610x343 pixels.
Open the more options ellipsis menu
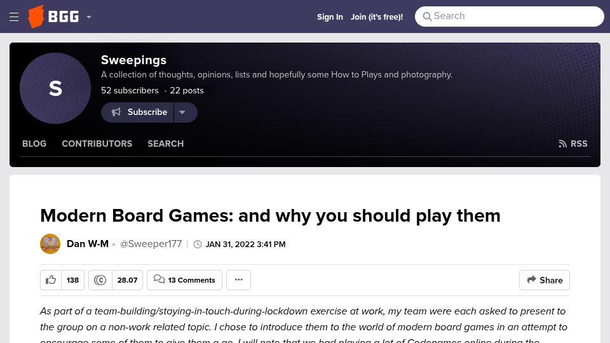point(238,280)
